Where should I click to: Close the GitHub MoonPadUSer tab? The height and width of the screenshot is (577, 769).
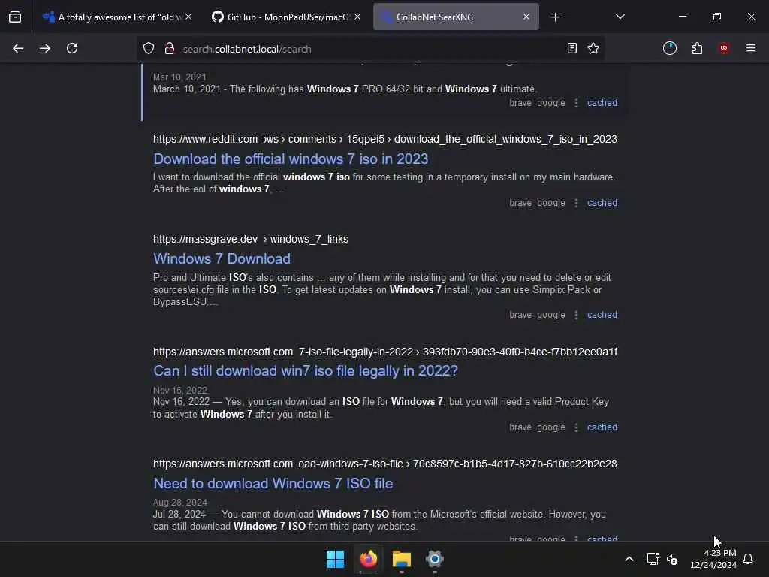tap(357, 17)
